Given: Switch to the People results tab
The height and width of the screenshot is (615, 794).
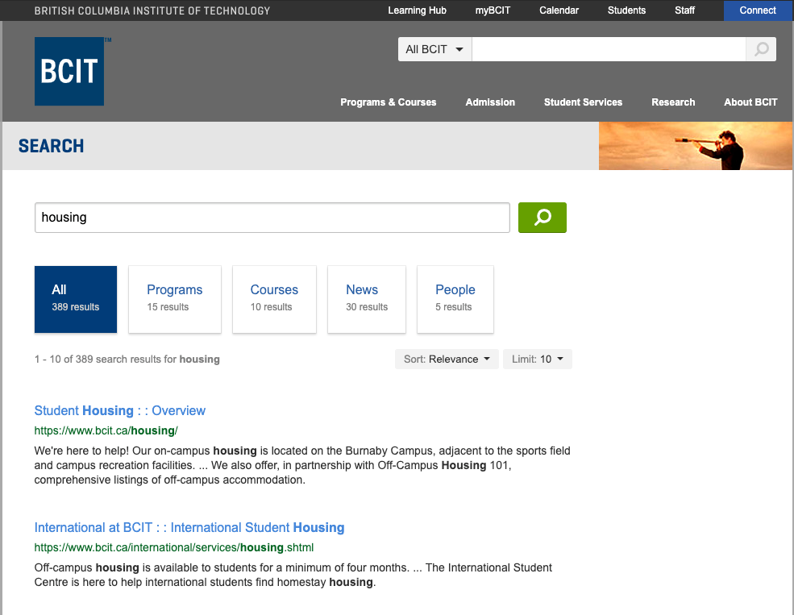Looking at the screenshot, I should pyautogui.click(x=455, y=299).
